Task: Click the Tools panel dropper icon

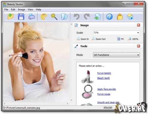Action: click(76, 46)
